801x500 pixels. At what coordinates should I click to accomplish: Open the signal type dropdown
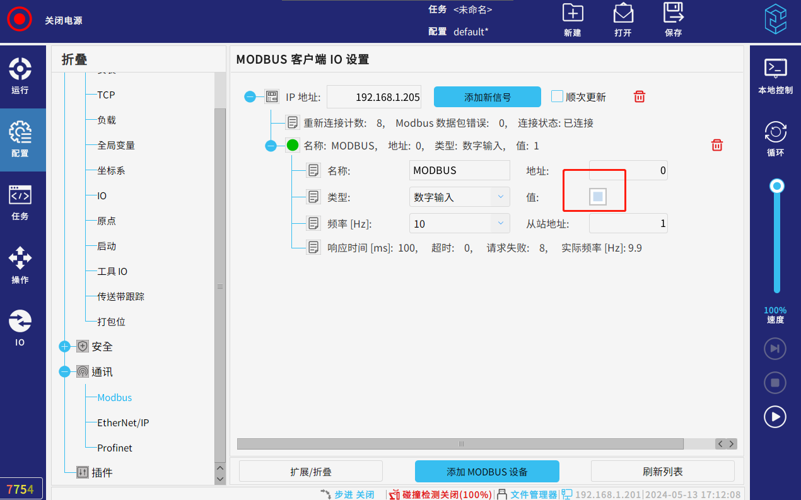500,197
